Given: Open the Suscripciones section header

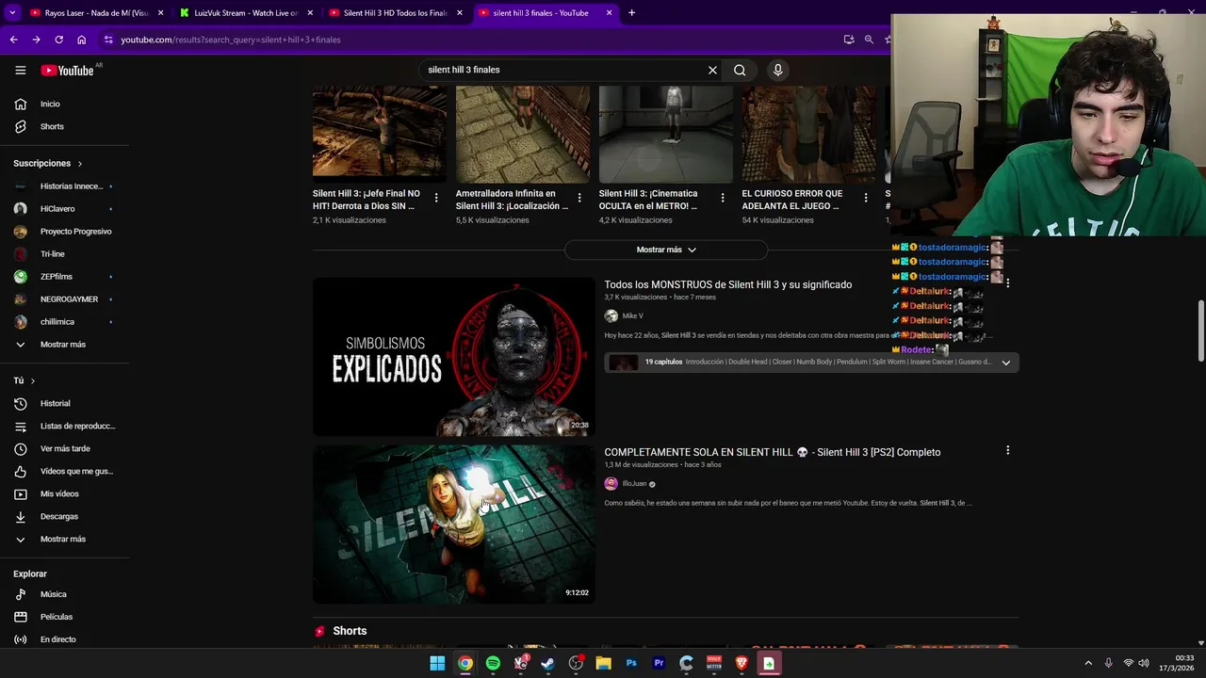Looking at the screenshot, I should click(48, 163).
